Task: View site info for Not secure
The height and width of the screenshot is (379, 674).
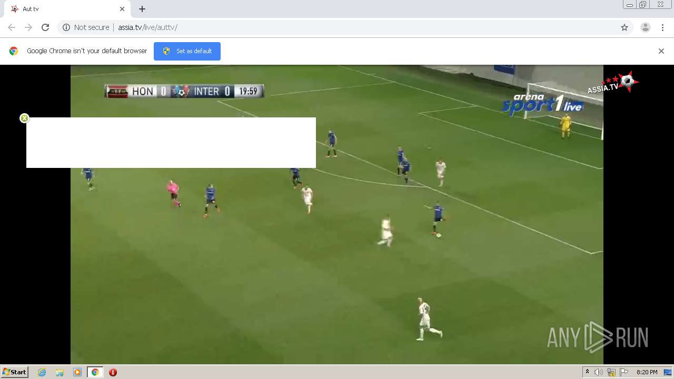Action: point(86,27)
